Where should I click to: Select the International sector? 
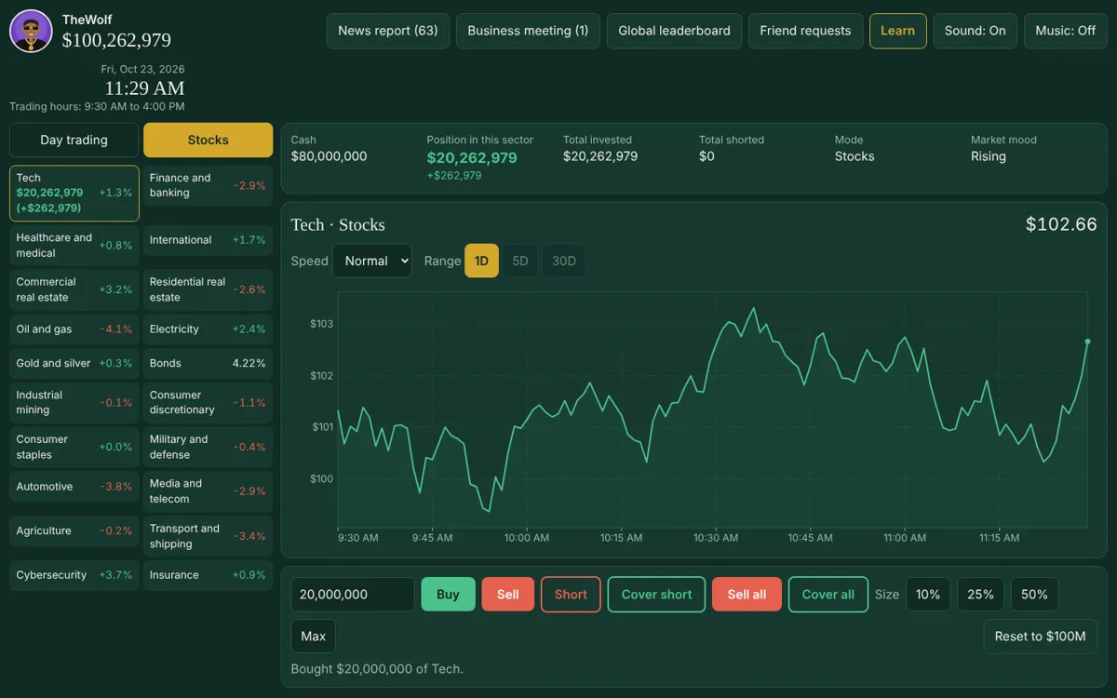click(208, 240)
